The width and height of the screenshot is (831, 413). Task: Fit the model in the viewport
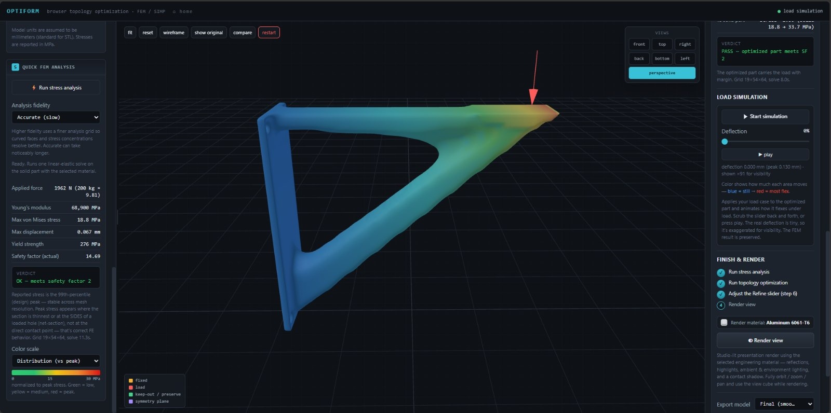[x=130, y=33]
